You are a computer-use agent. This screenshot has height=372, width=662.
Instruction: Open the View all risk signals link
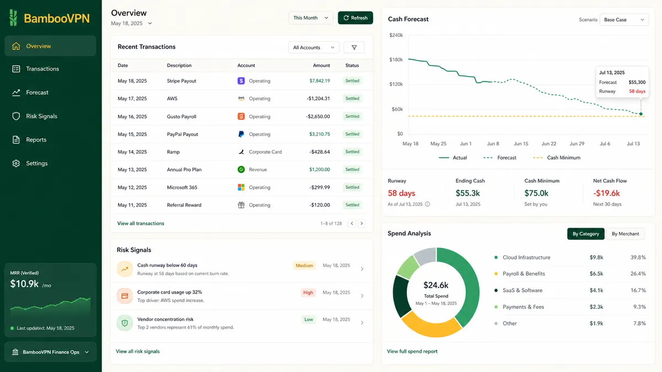pyautogui.click(x=138, y=351)
